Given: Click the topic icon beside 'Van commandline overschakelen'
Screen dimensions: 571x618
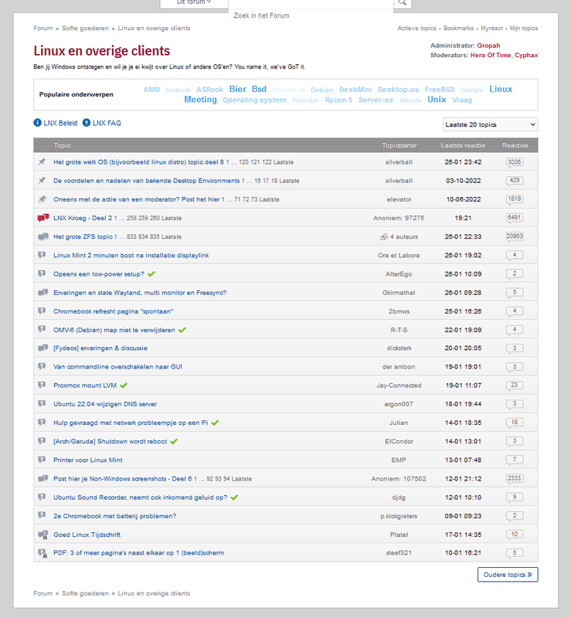Looking at the screenshot, I should coord(42,366).
